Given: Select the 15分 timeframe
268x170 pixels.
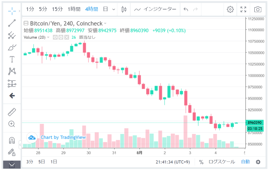Looking at the screenshot, I should point(57,9).
